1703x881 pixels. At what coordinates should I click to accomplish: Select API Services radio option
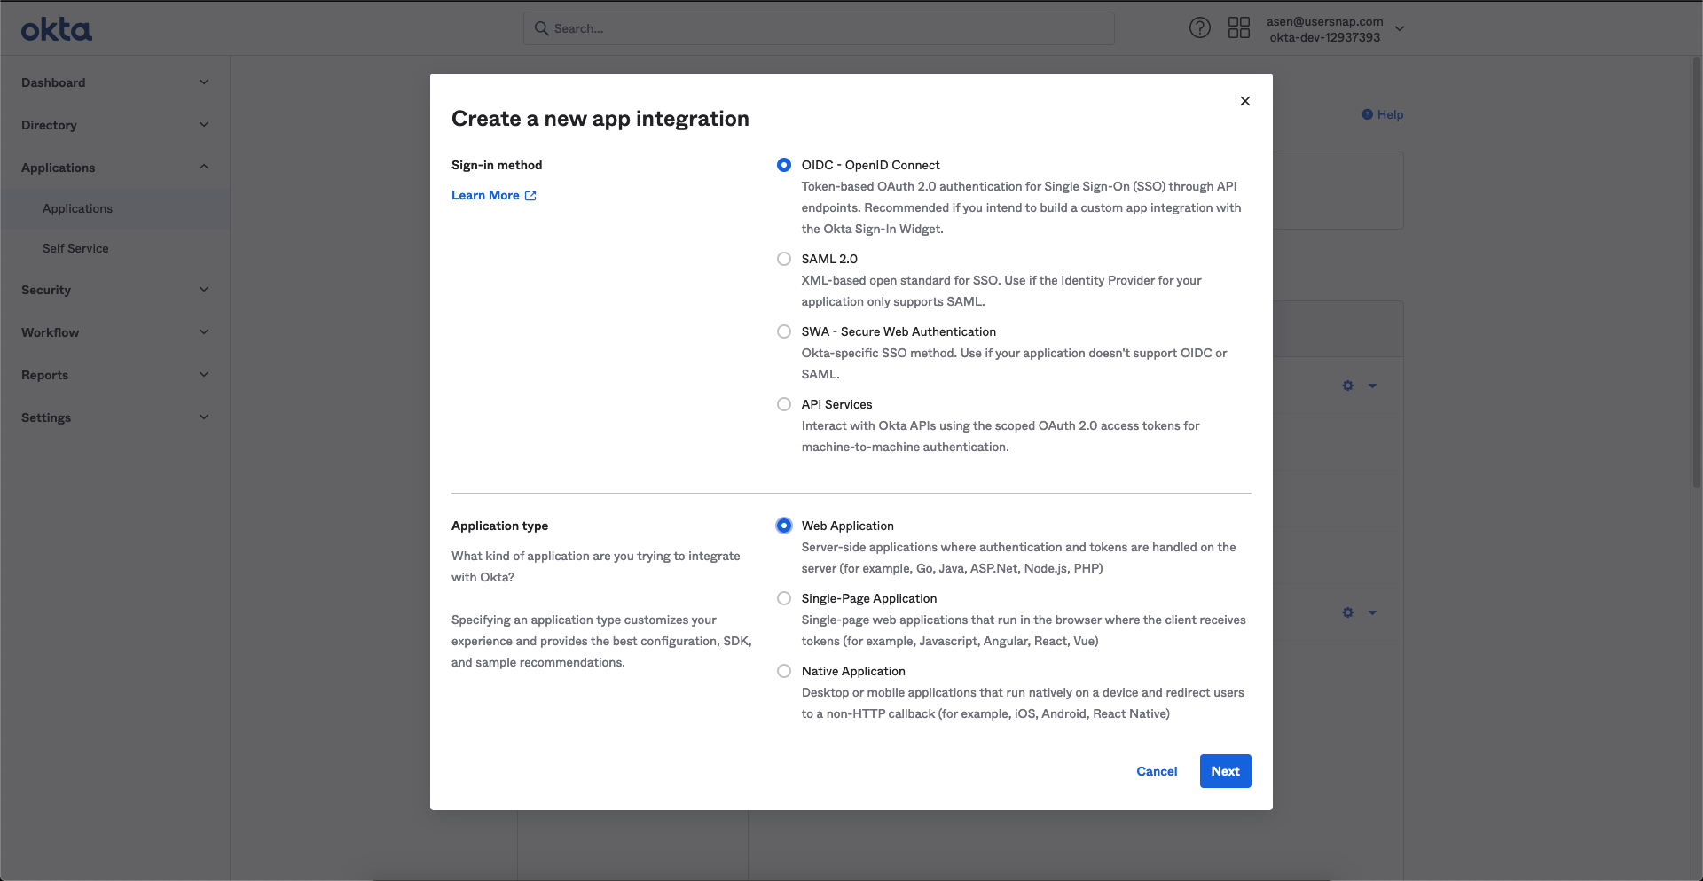[784, 404]
